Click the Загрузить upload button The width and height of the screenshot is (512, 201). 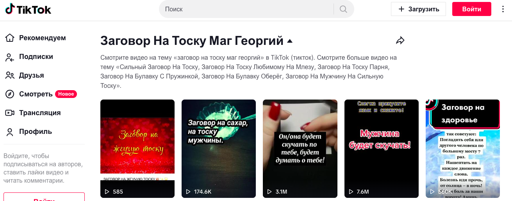click(418, 9)
